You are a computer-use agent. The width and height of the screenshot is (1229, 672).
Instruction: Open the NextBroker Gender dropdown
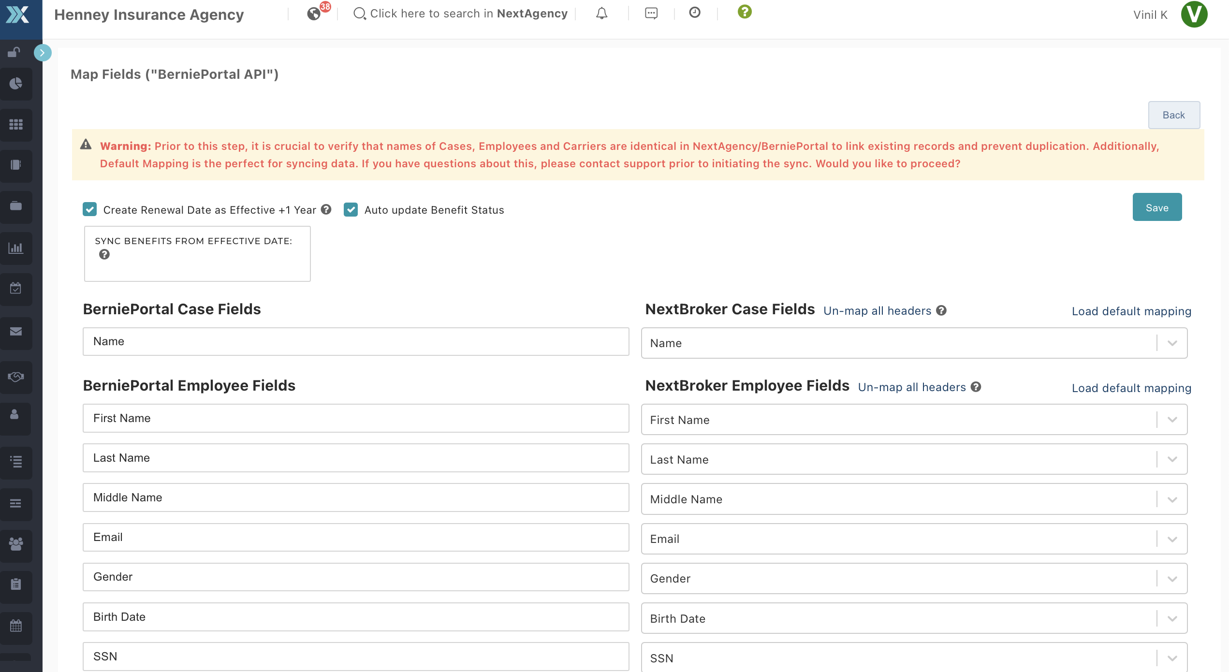(x=914, y=578)
